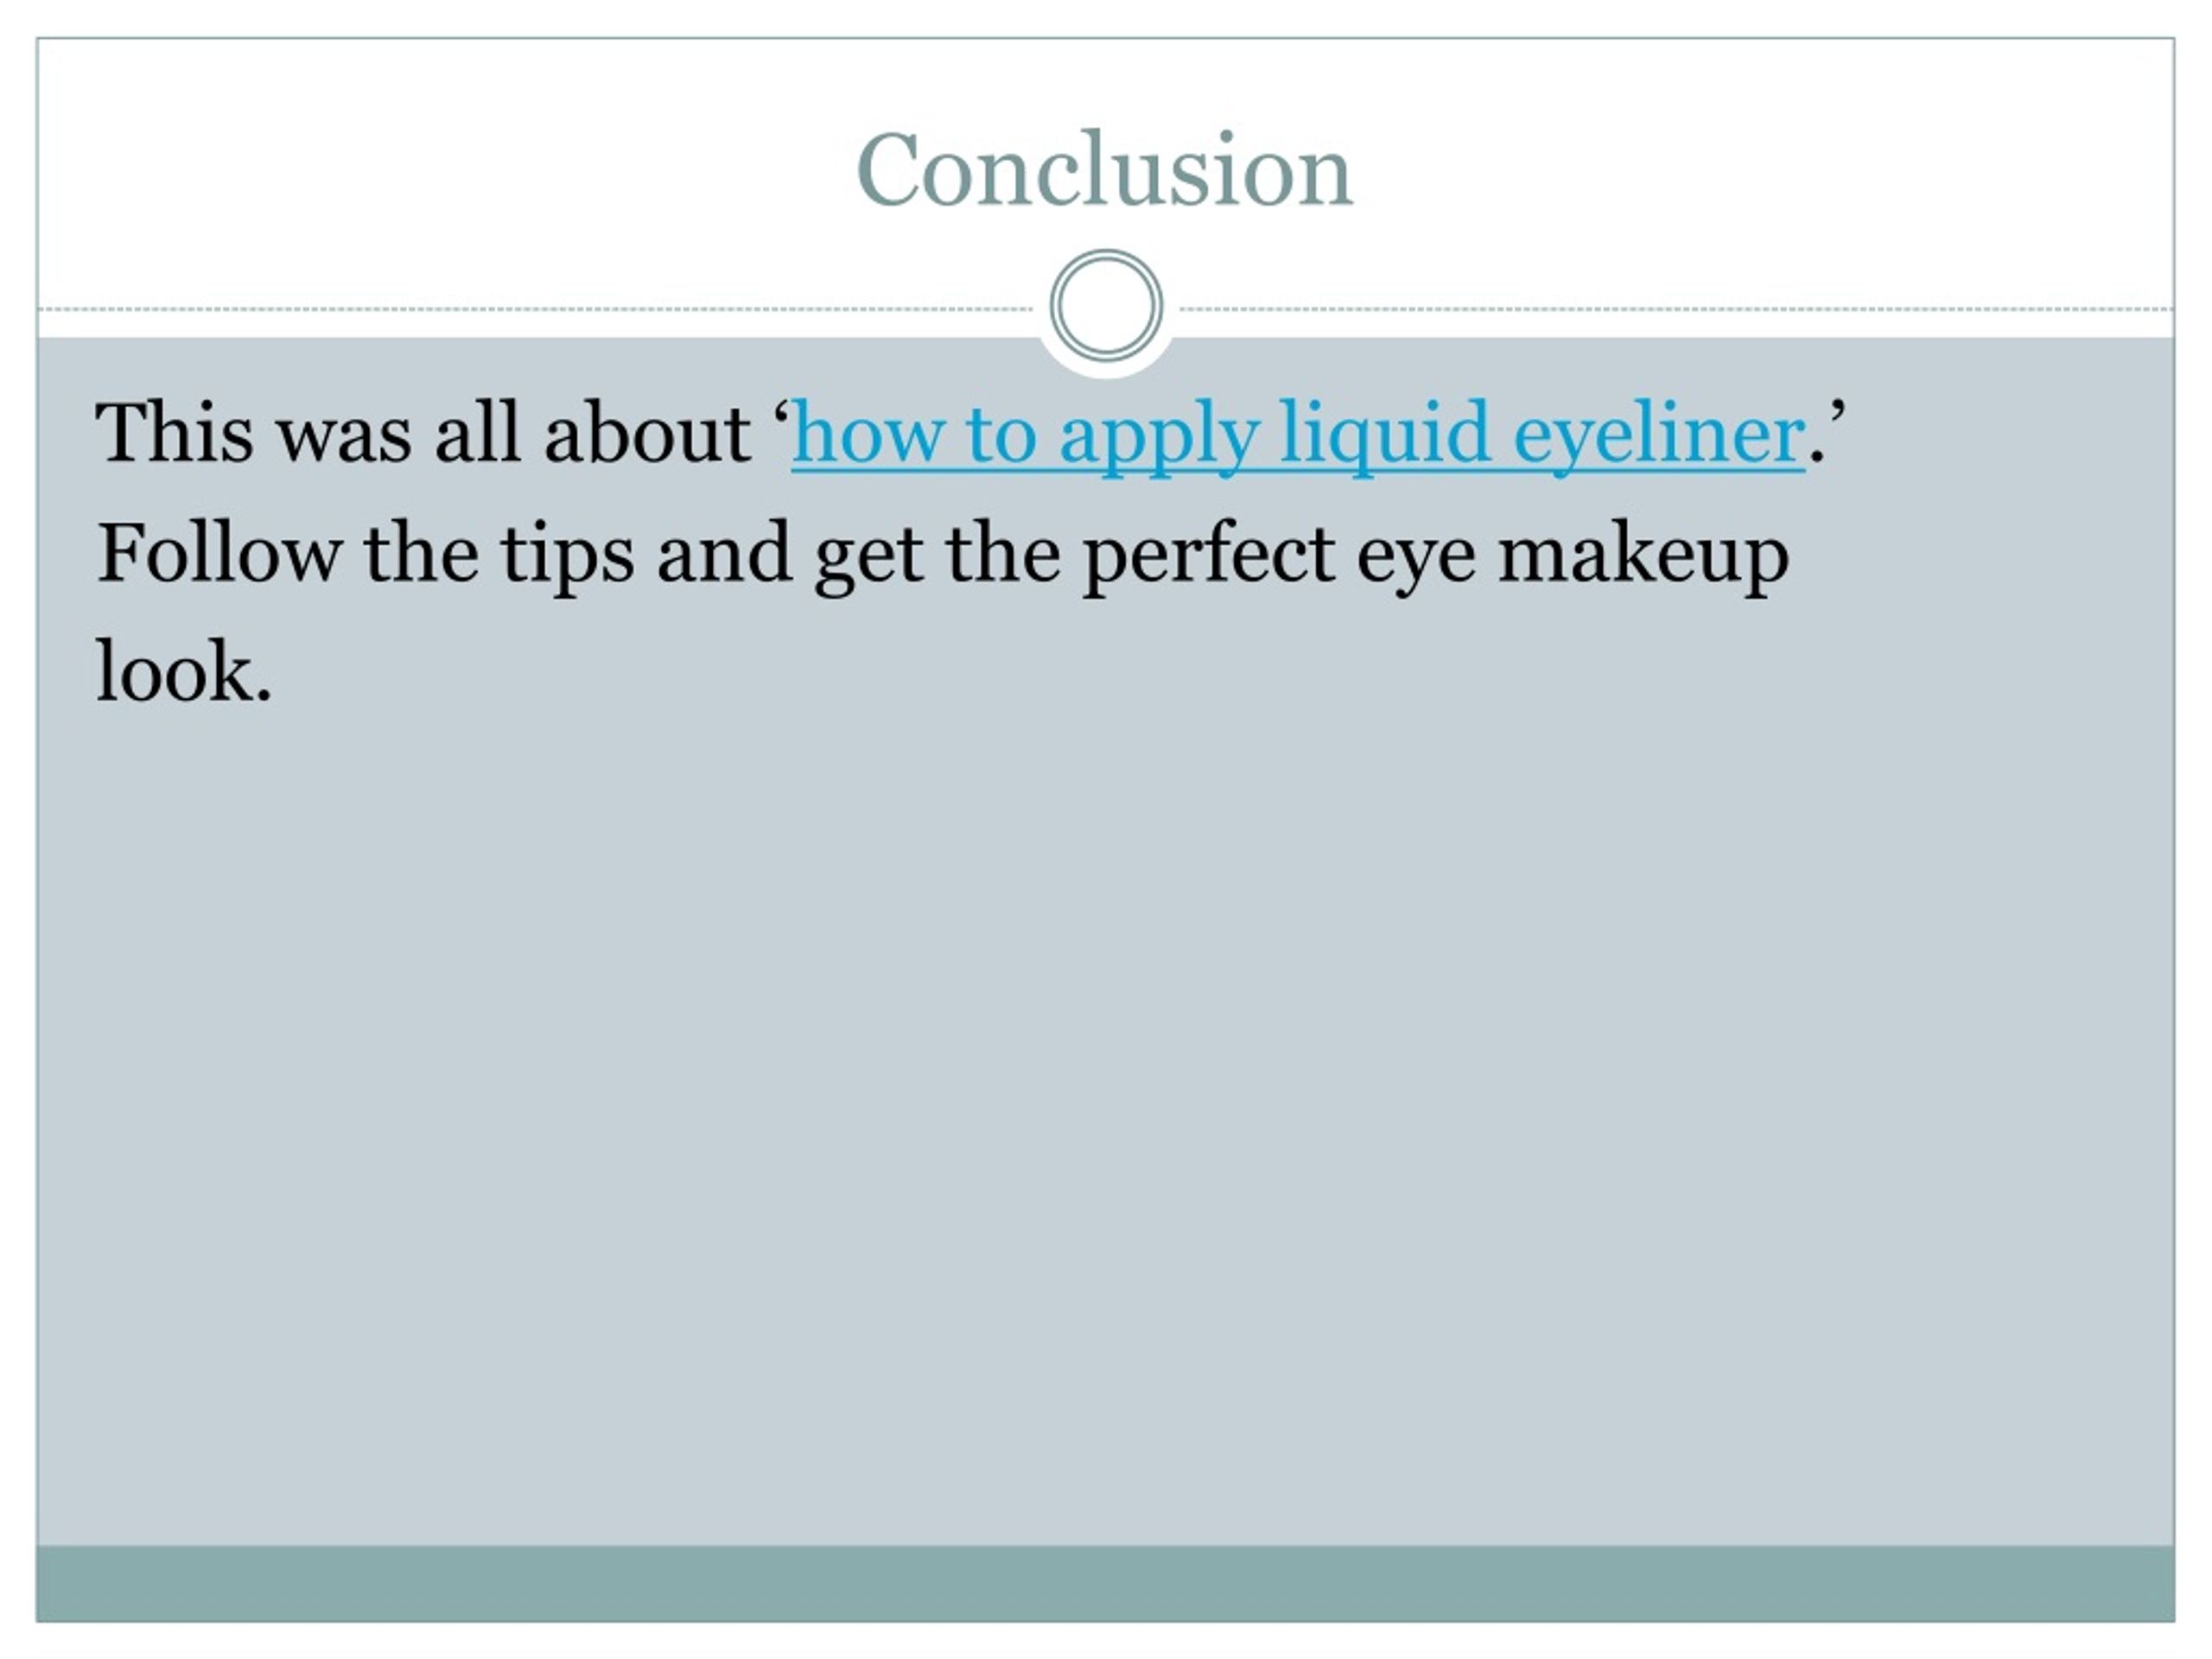Click the word 'makeup' in body text
2212x1659 pixels.
[x=1644, y=556]
